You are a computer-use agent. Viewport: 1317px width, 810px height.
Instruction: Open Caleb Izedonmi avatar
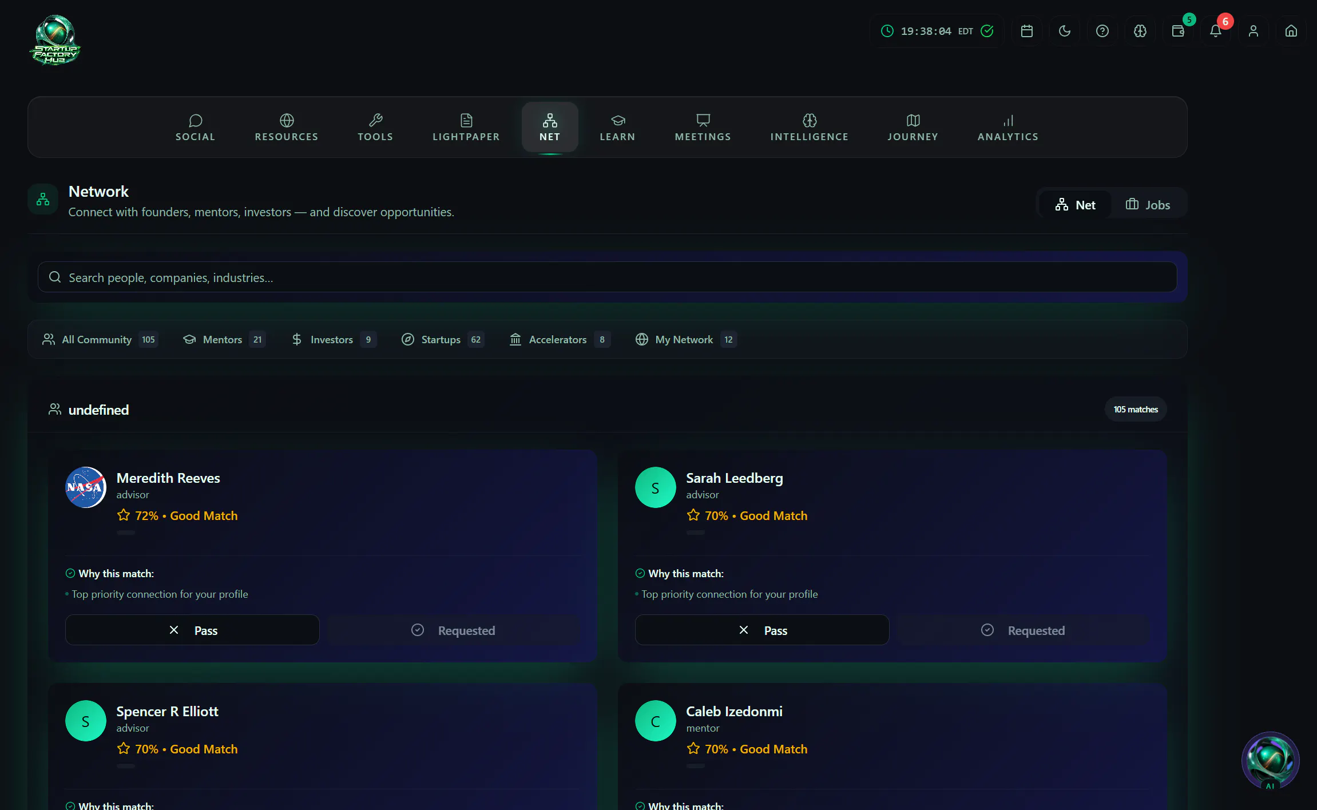point(656,721)
